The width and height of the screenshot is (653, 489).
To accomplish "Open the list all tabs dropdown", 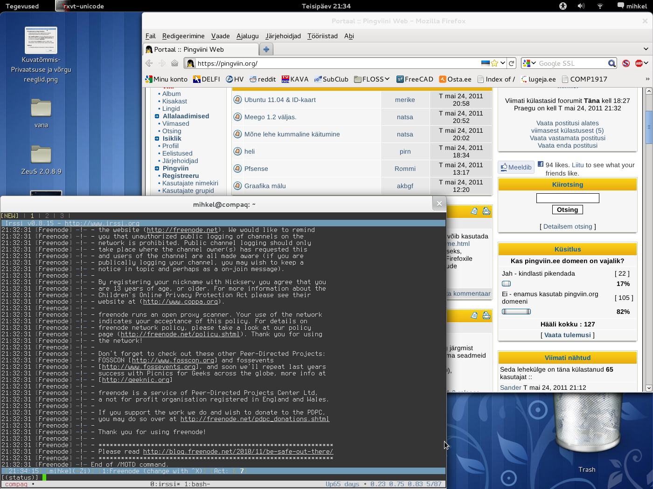I will (x=646, y=49).
